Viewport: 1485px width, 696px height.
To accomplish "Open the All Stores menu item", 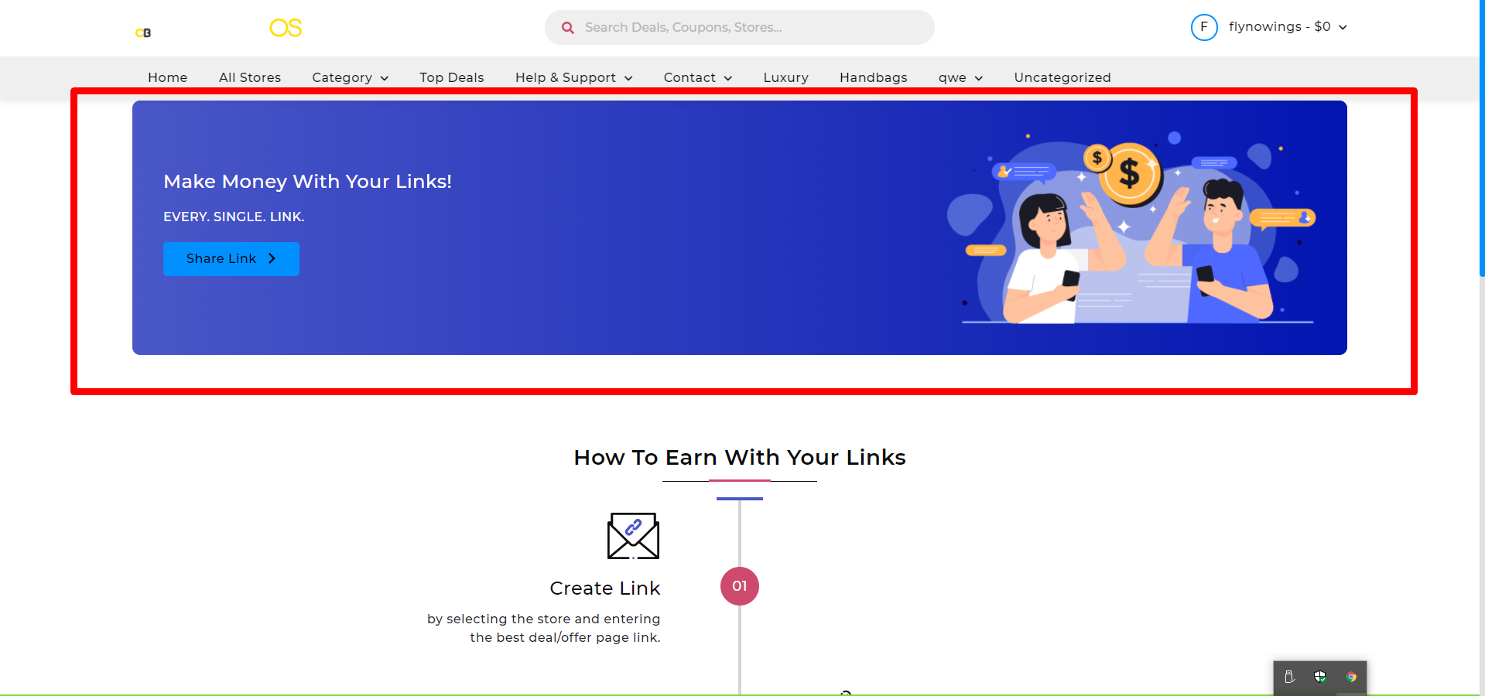I will pyautogui.click(x=250, y=77).
